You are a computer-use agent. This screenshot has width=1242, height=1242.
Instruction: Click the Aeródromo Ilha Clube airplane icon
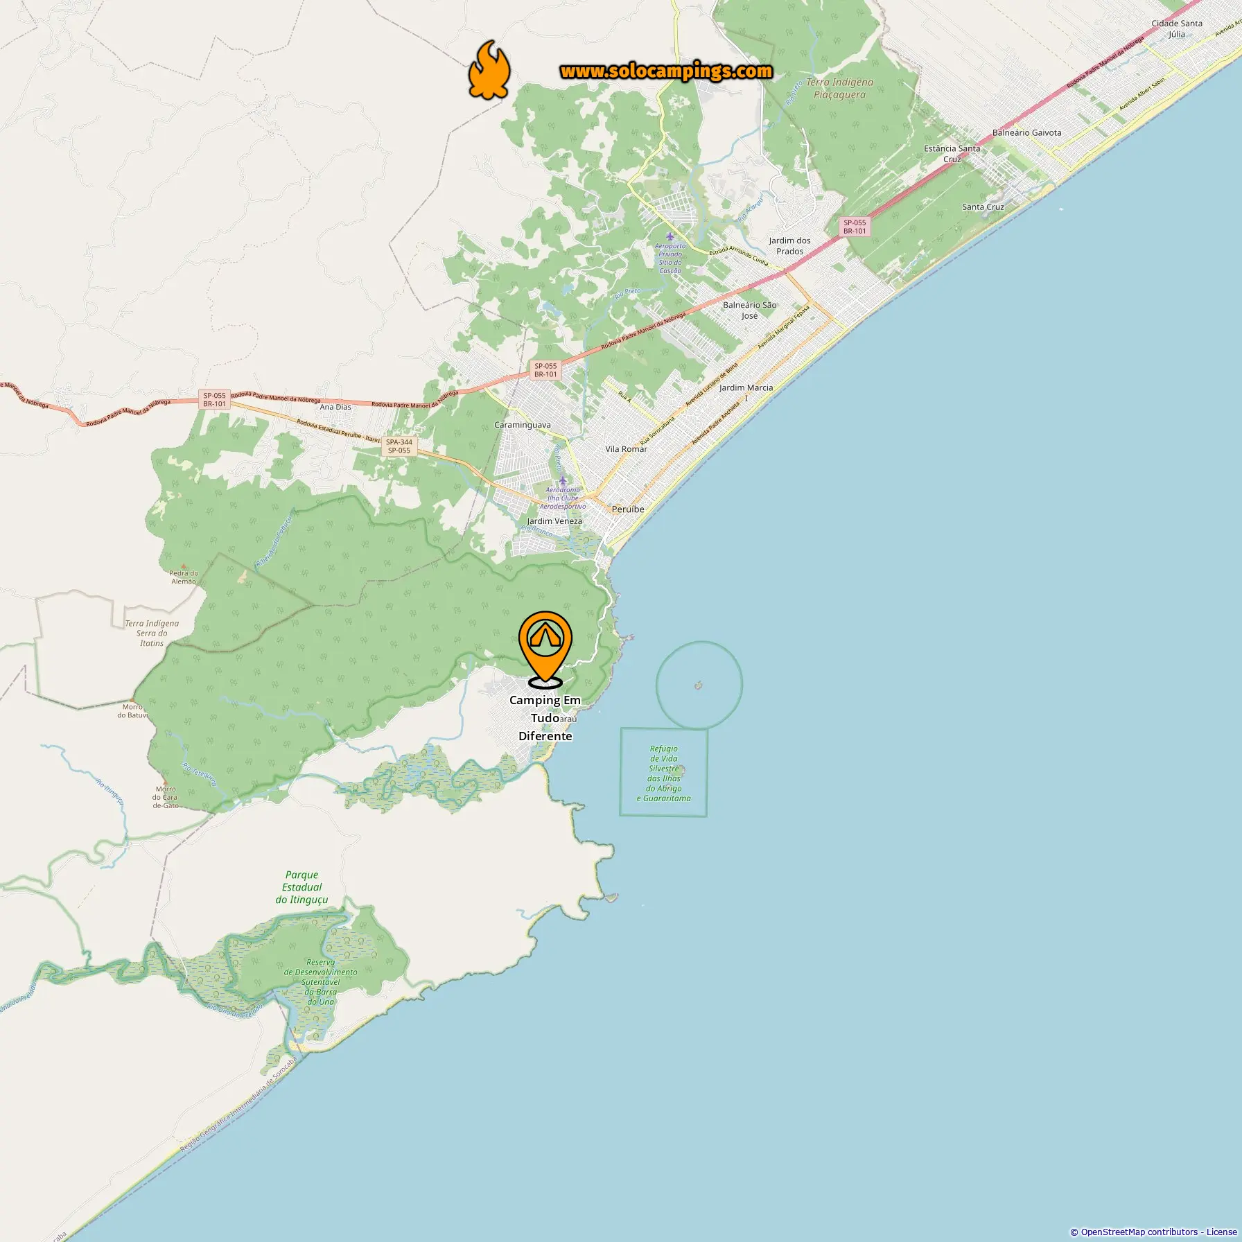(563, 481)
